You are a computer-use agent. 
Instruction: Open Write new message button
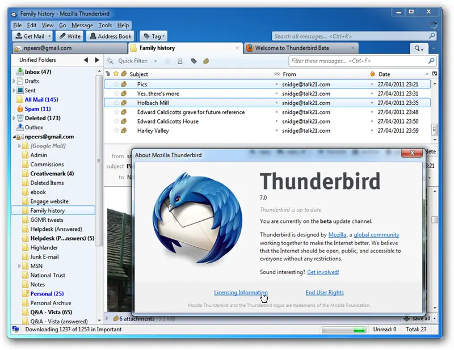click(x=70, y=36)
